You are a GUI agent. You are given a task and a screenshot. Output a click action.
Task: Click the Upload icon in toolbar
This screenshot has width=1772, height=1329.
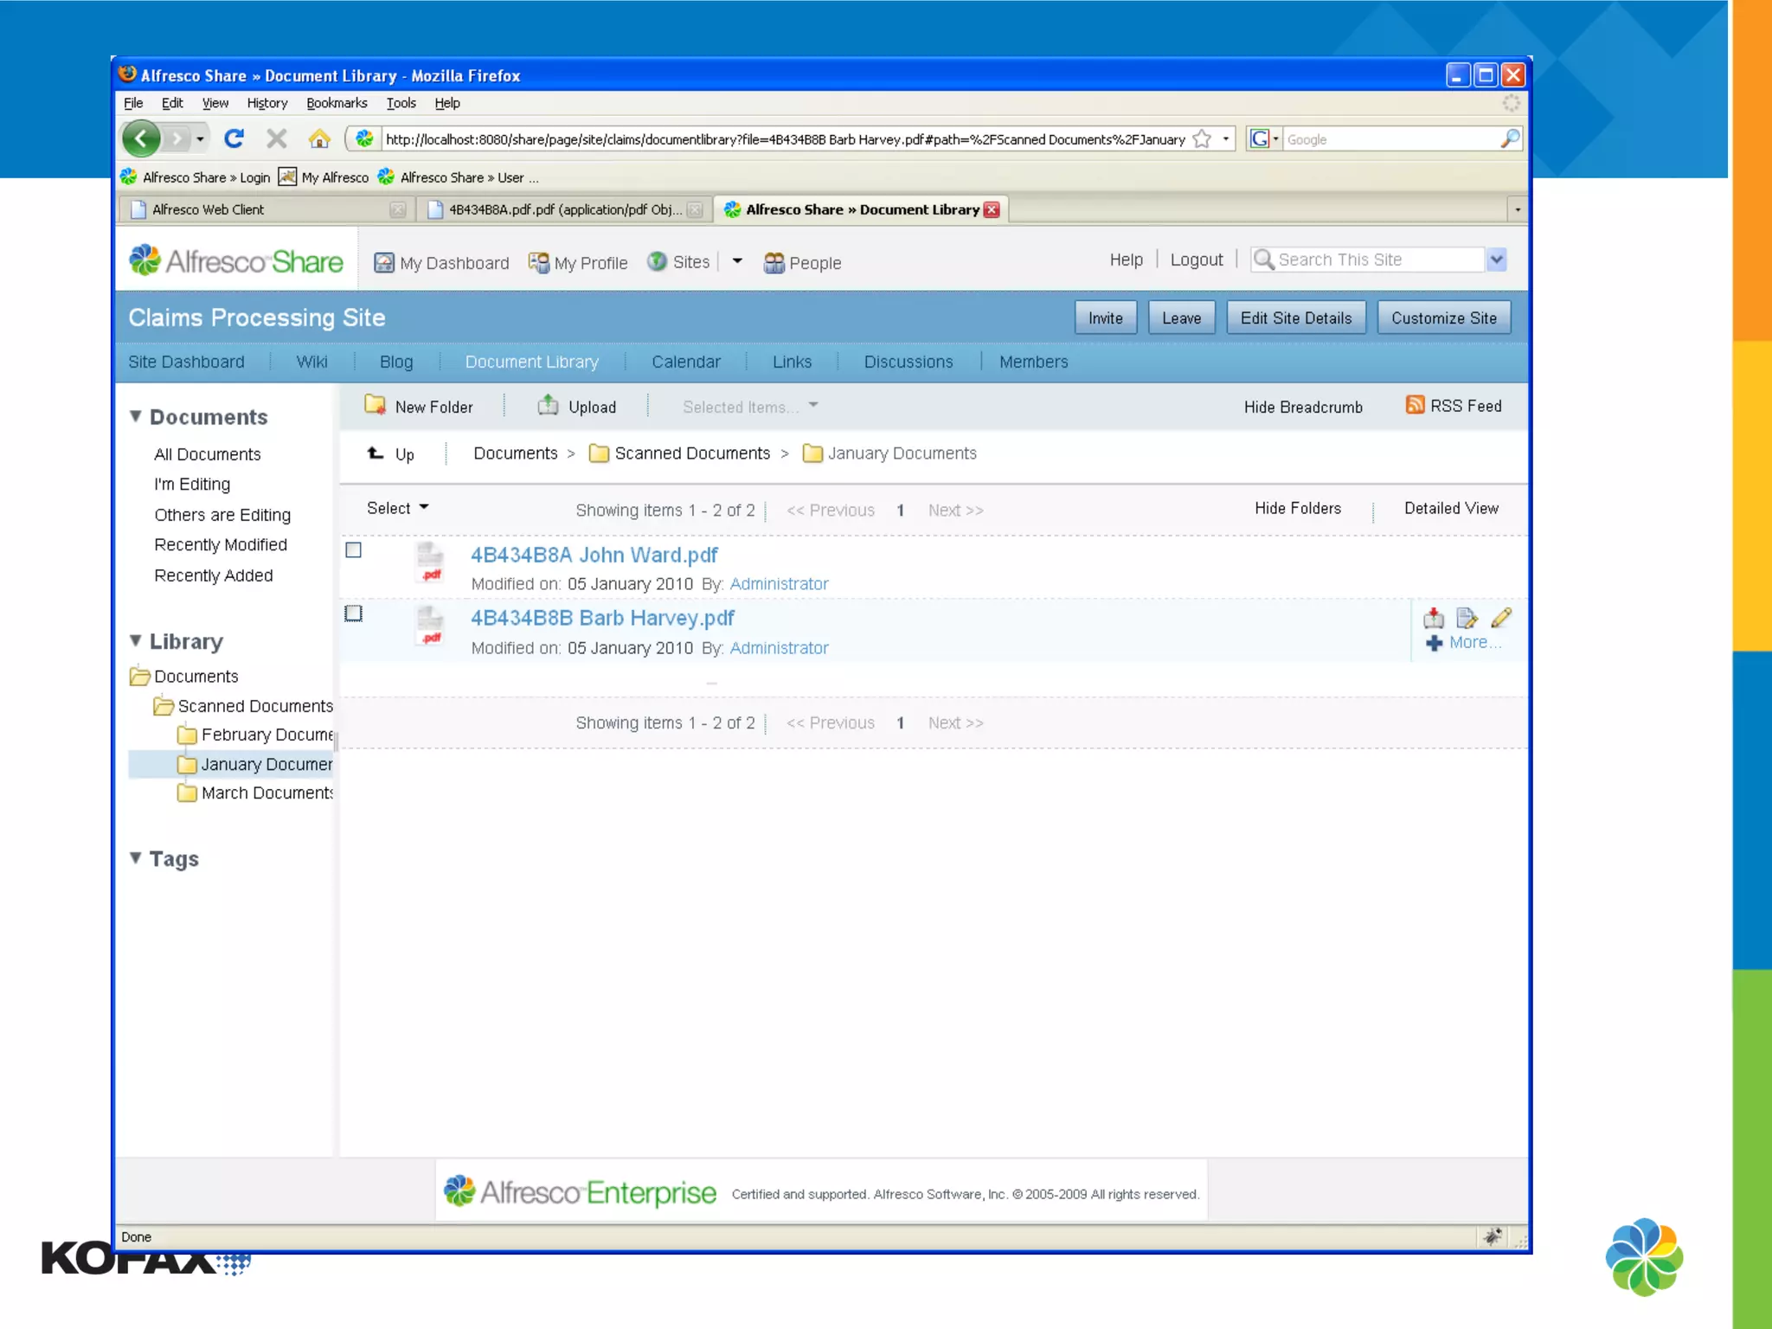coord(548,405)
